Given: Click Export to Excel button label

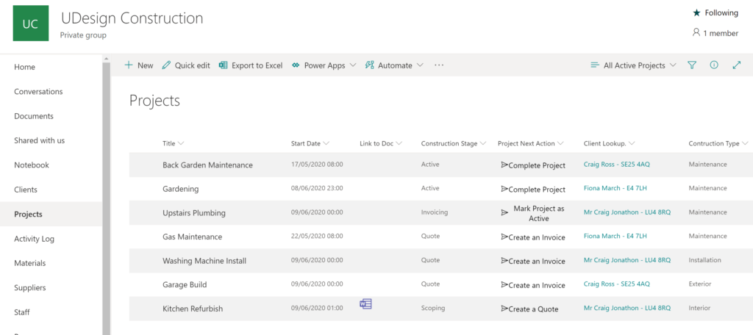Looking at the screenshot, I should pos(257,65).
